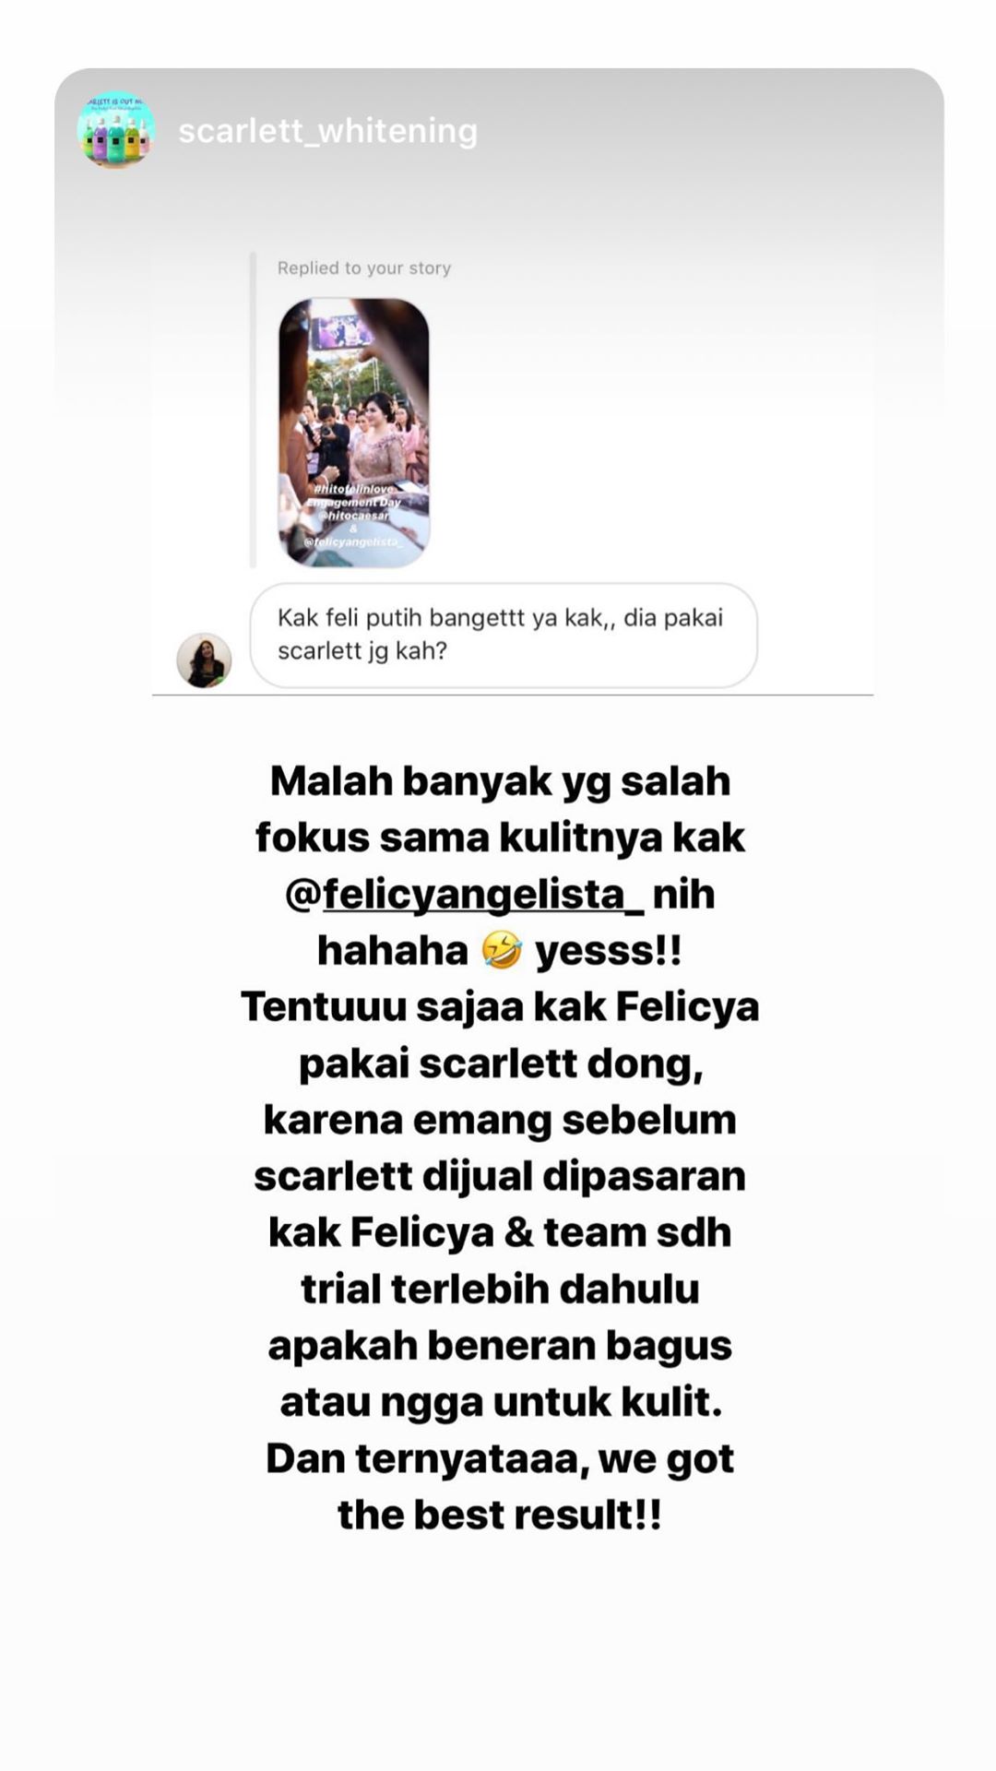Click the vertical gray bar beside the thumbnail
996x1771 pixels.
point(253,410)
